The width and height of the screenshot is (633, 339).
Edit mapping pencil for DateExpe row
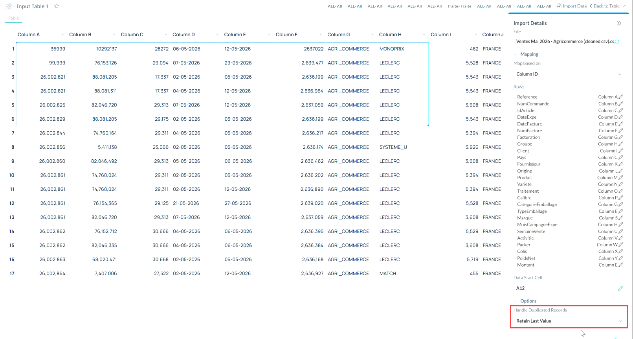(x=621, y=117)
